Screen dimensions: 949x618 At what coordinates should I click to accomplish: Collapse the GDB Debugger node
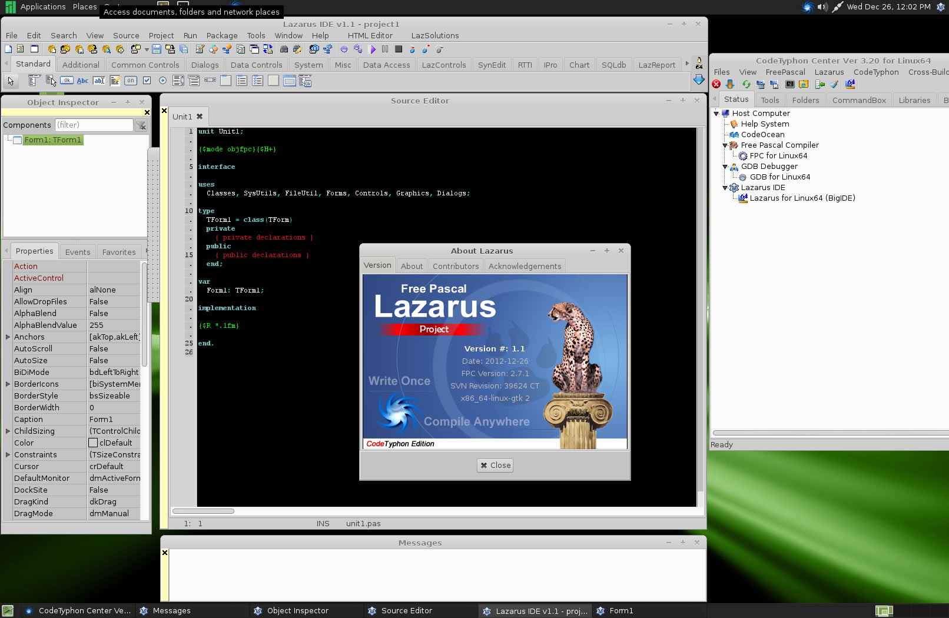725,166
